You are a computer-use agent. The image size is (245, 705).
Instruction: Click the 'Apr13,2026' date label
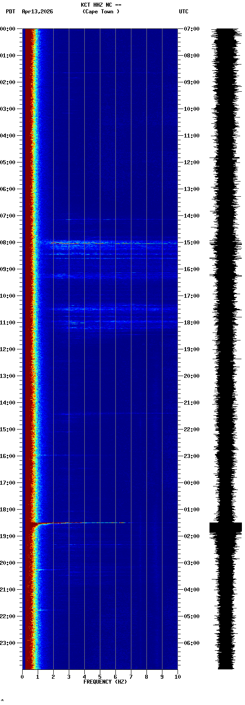(x=37, y=12)
